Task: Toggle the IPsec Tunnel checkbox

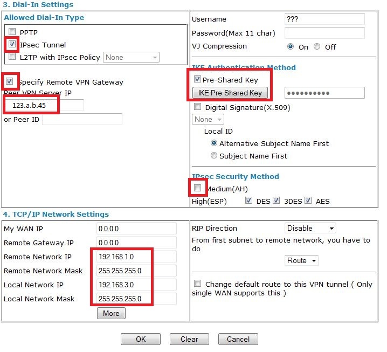Action: click(12, 45)
